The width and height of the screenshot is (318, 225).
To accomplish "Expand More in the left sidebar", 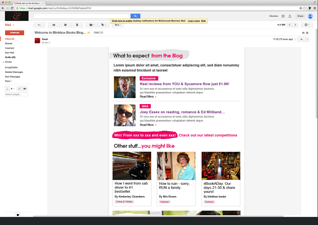I will 8,81.
